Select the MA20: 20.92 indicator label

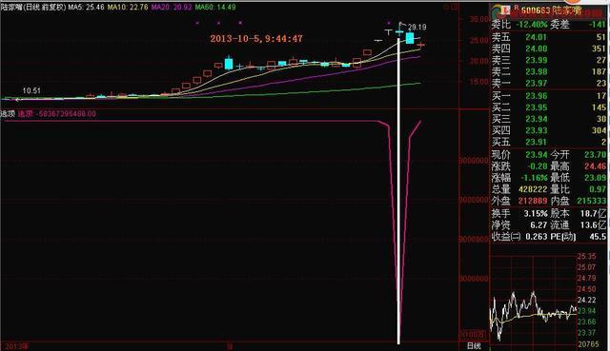[172, 7]
